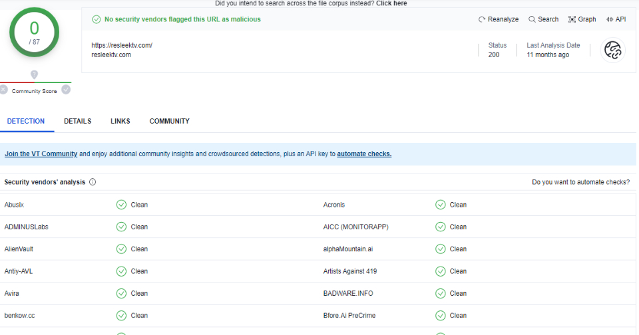Click the BADWARE.INFO vendor name
This screenshot has height=335, width=639.
tap(348, 293)
